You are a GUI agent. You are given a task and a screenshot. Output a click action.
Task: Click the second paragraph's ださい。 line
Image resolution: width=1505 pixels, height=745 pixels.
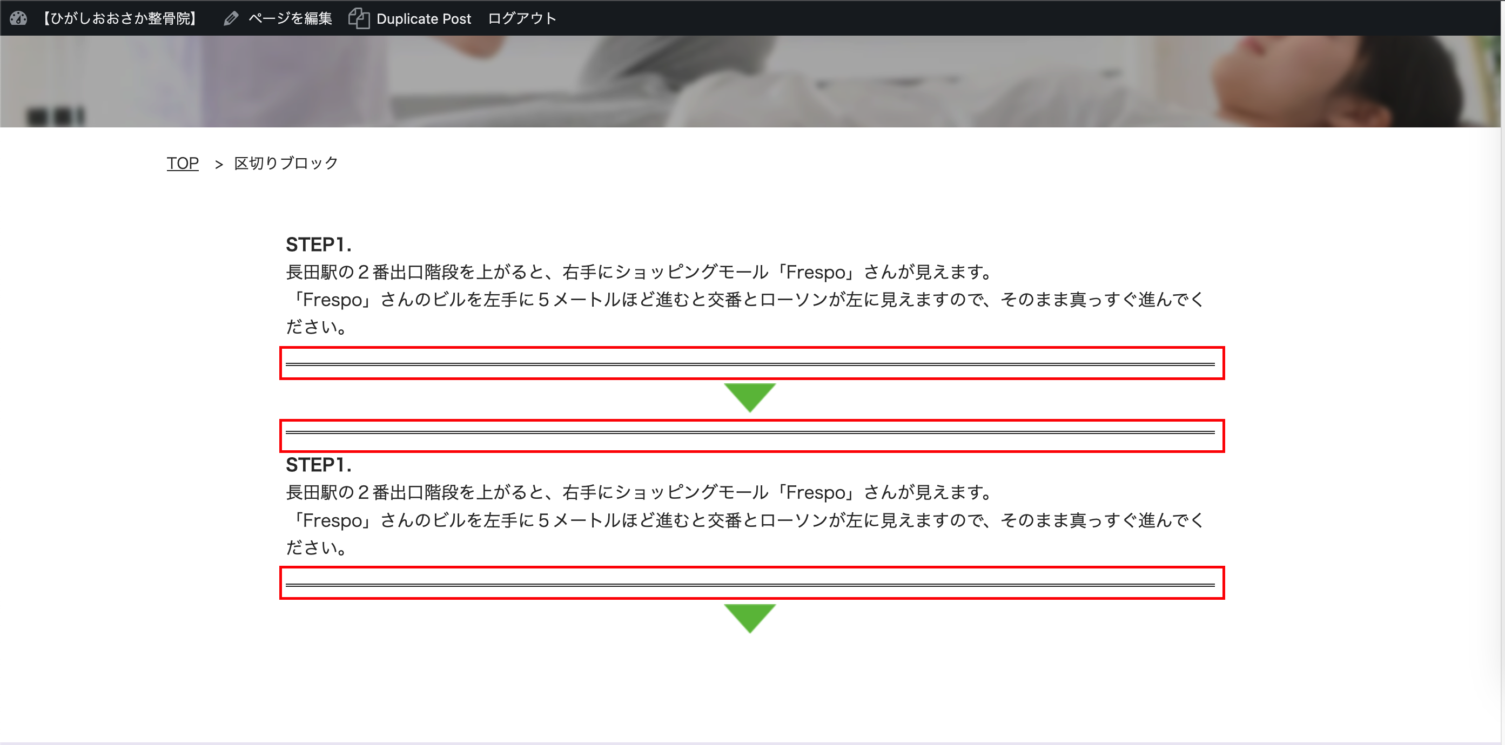coord(316,547)
